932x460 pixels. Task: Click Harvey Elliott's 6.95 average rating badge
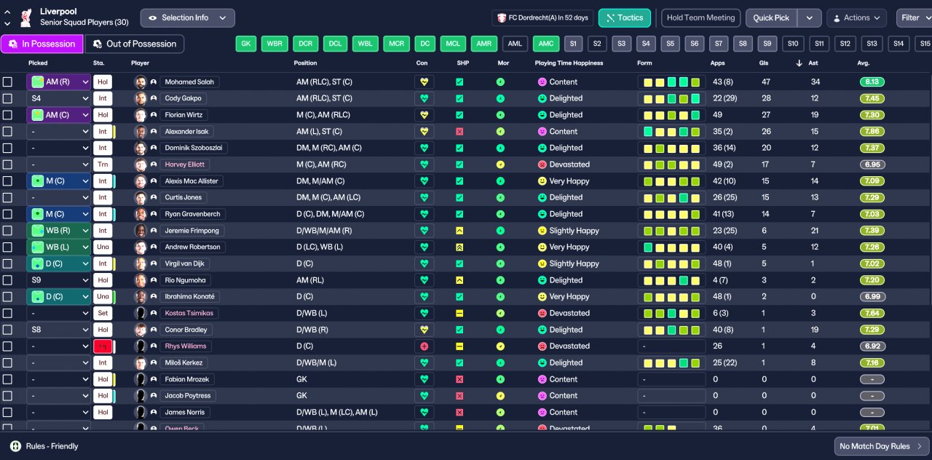[872, 164]
